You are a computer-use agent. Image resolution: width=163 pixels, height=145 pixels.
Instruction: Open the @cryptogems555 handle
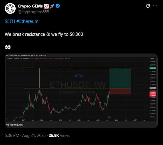click(x=34, y=12)
